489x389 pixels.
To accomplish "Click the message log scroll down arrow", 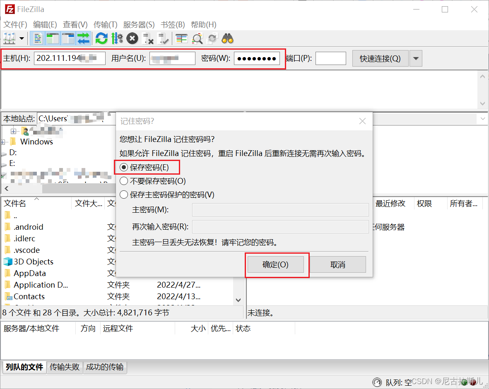I will coord(482,103).
